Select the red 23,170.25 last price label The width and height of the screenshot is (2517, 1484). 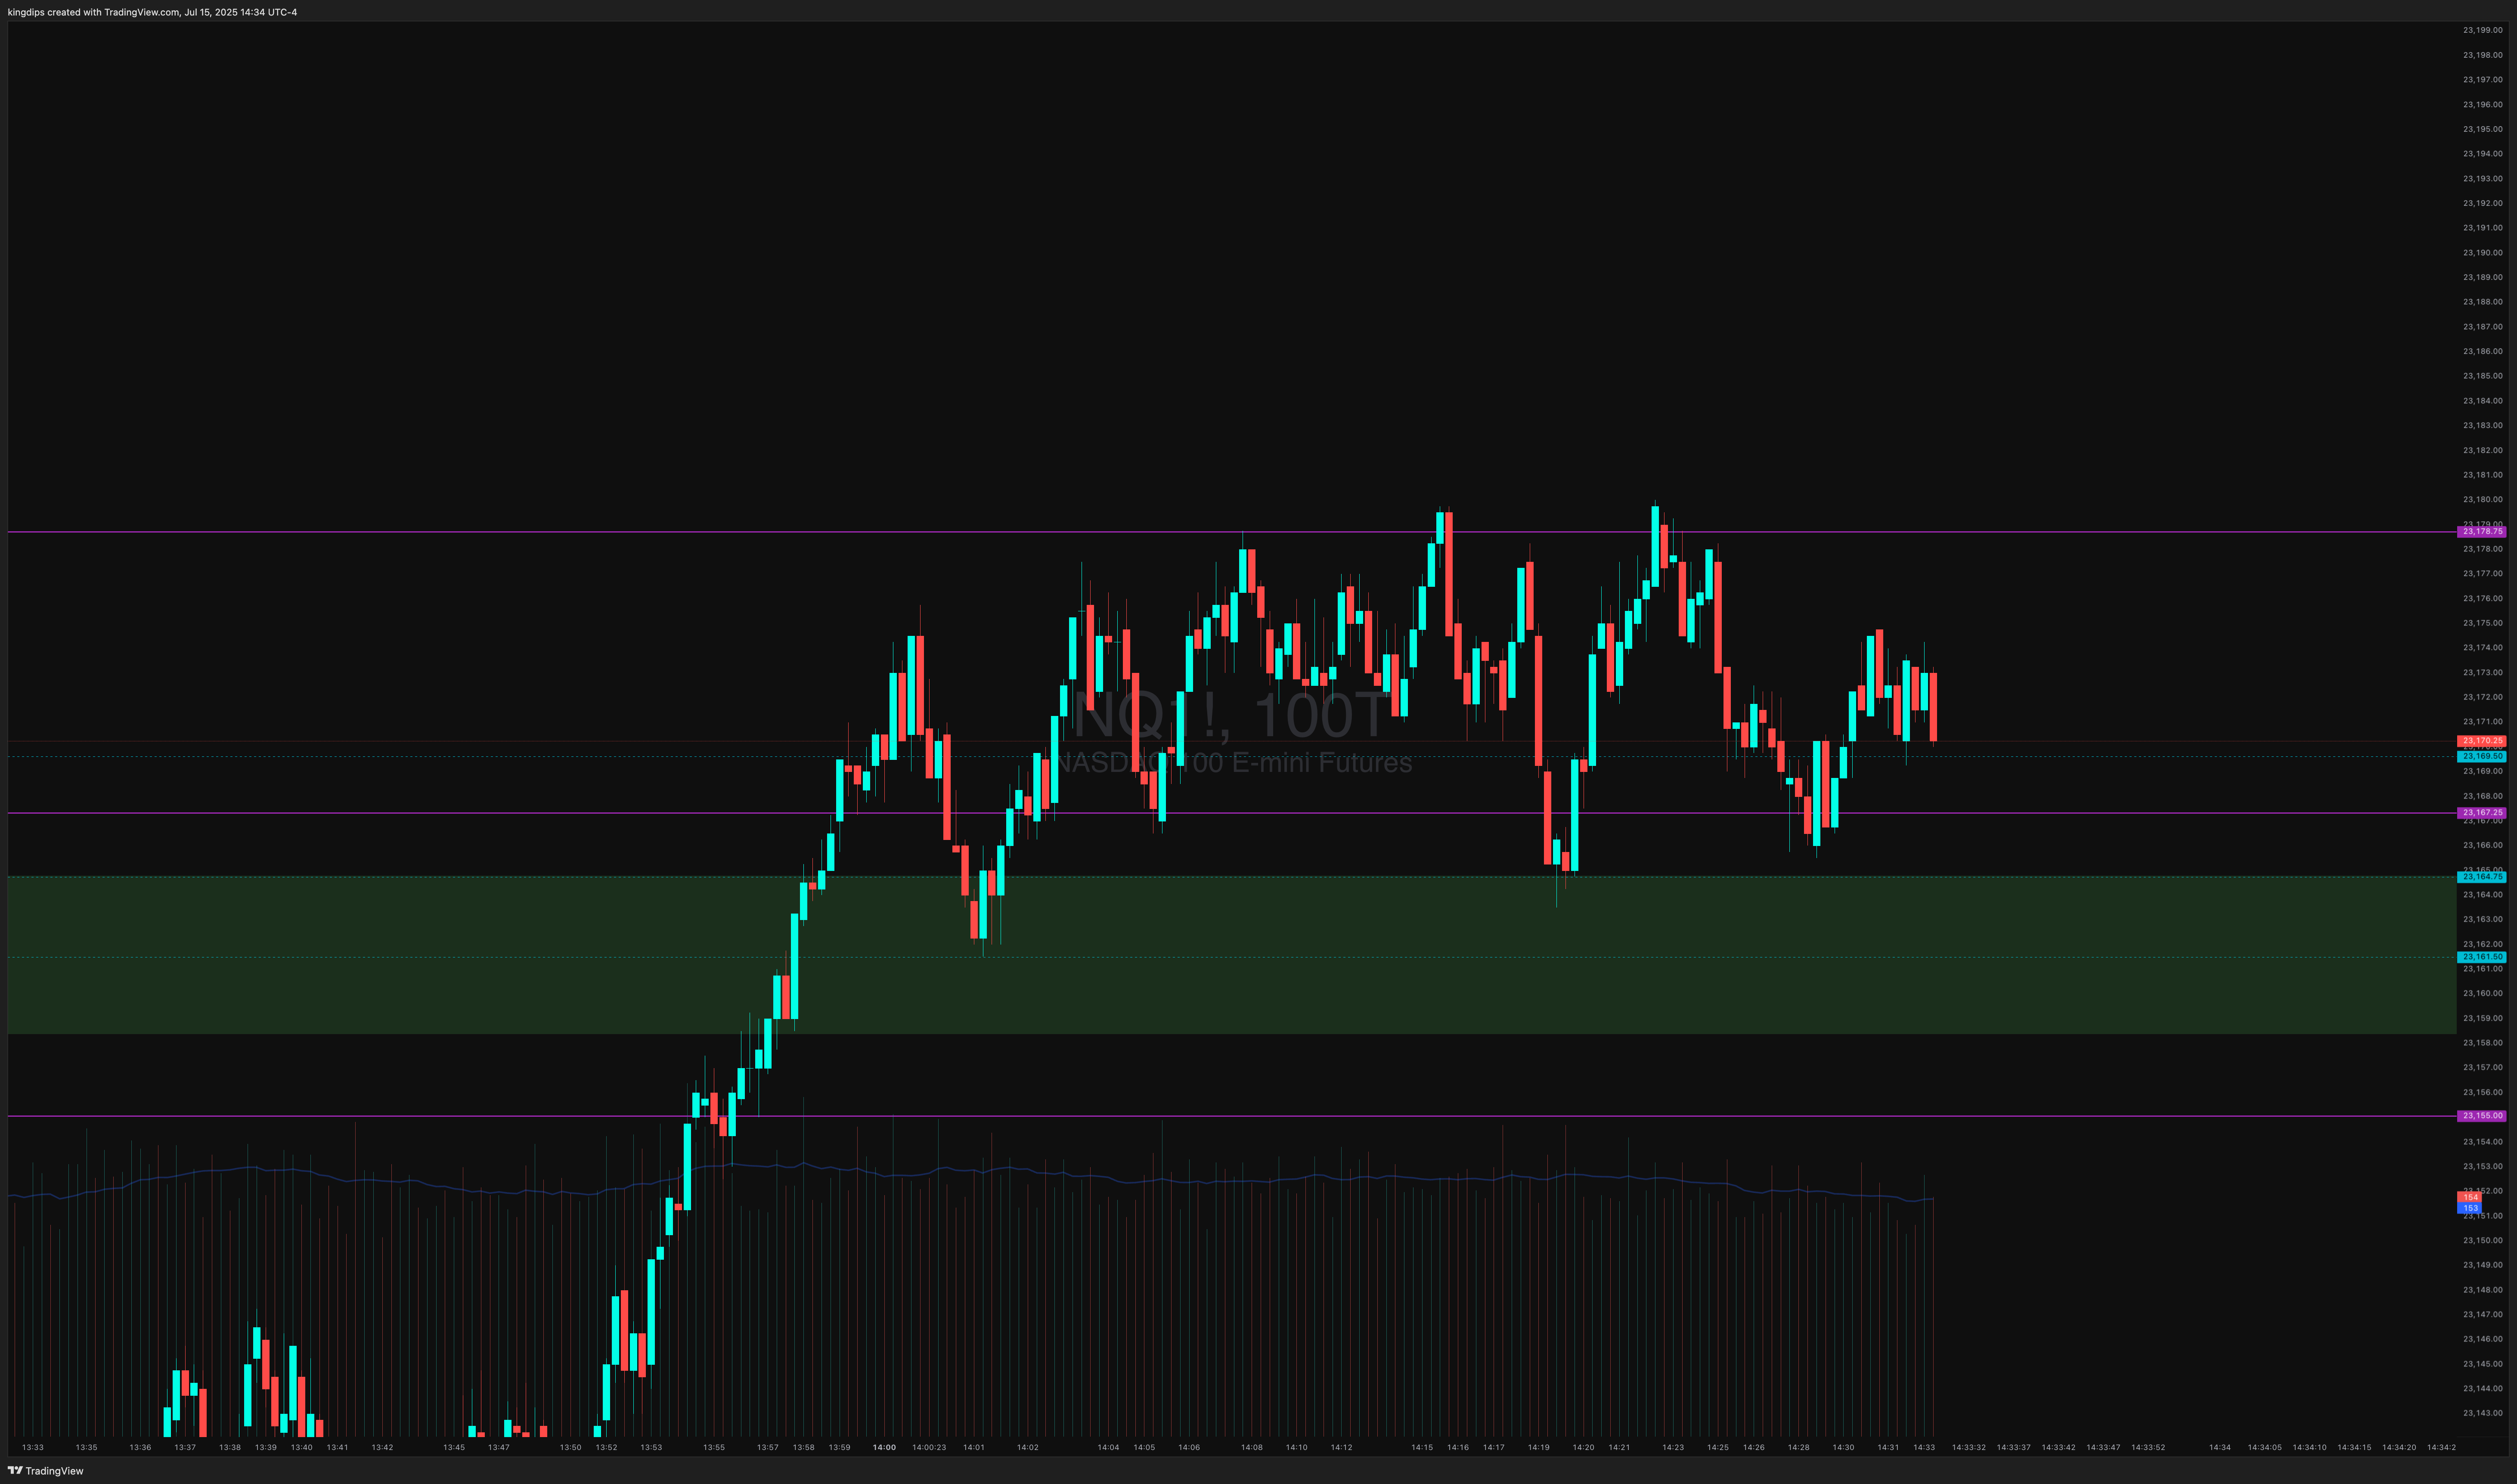[x=2482, y=741]
